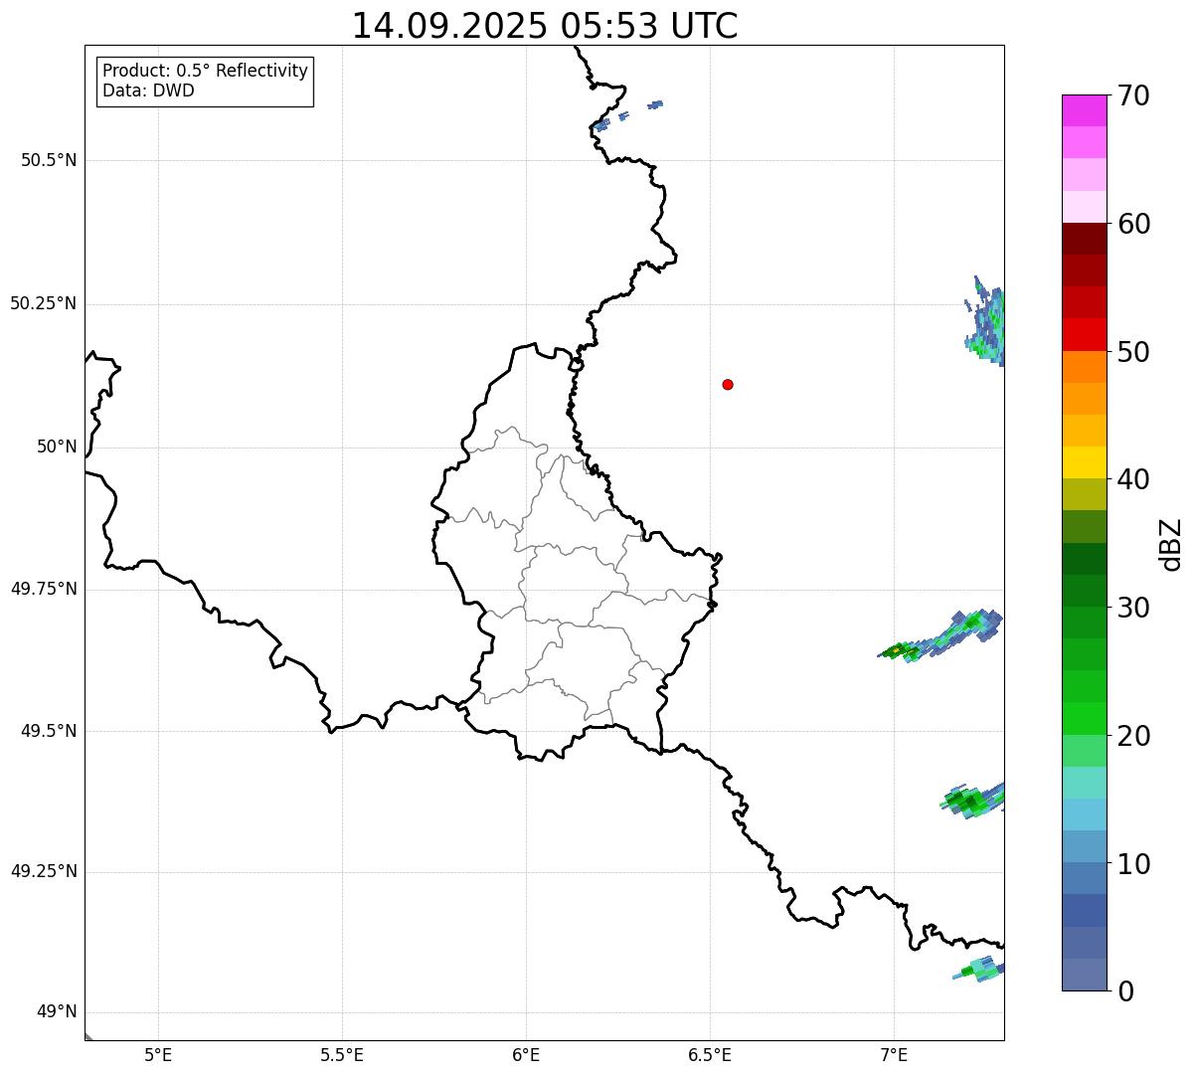Viewport: 1195px width, 1075px height.
Task: Click the radar echo near 50.25°N at right edge
Action: (x=986, y=323)
